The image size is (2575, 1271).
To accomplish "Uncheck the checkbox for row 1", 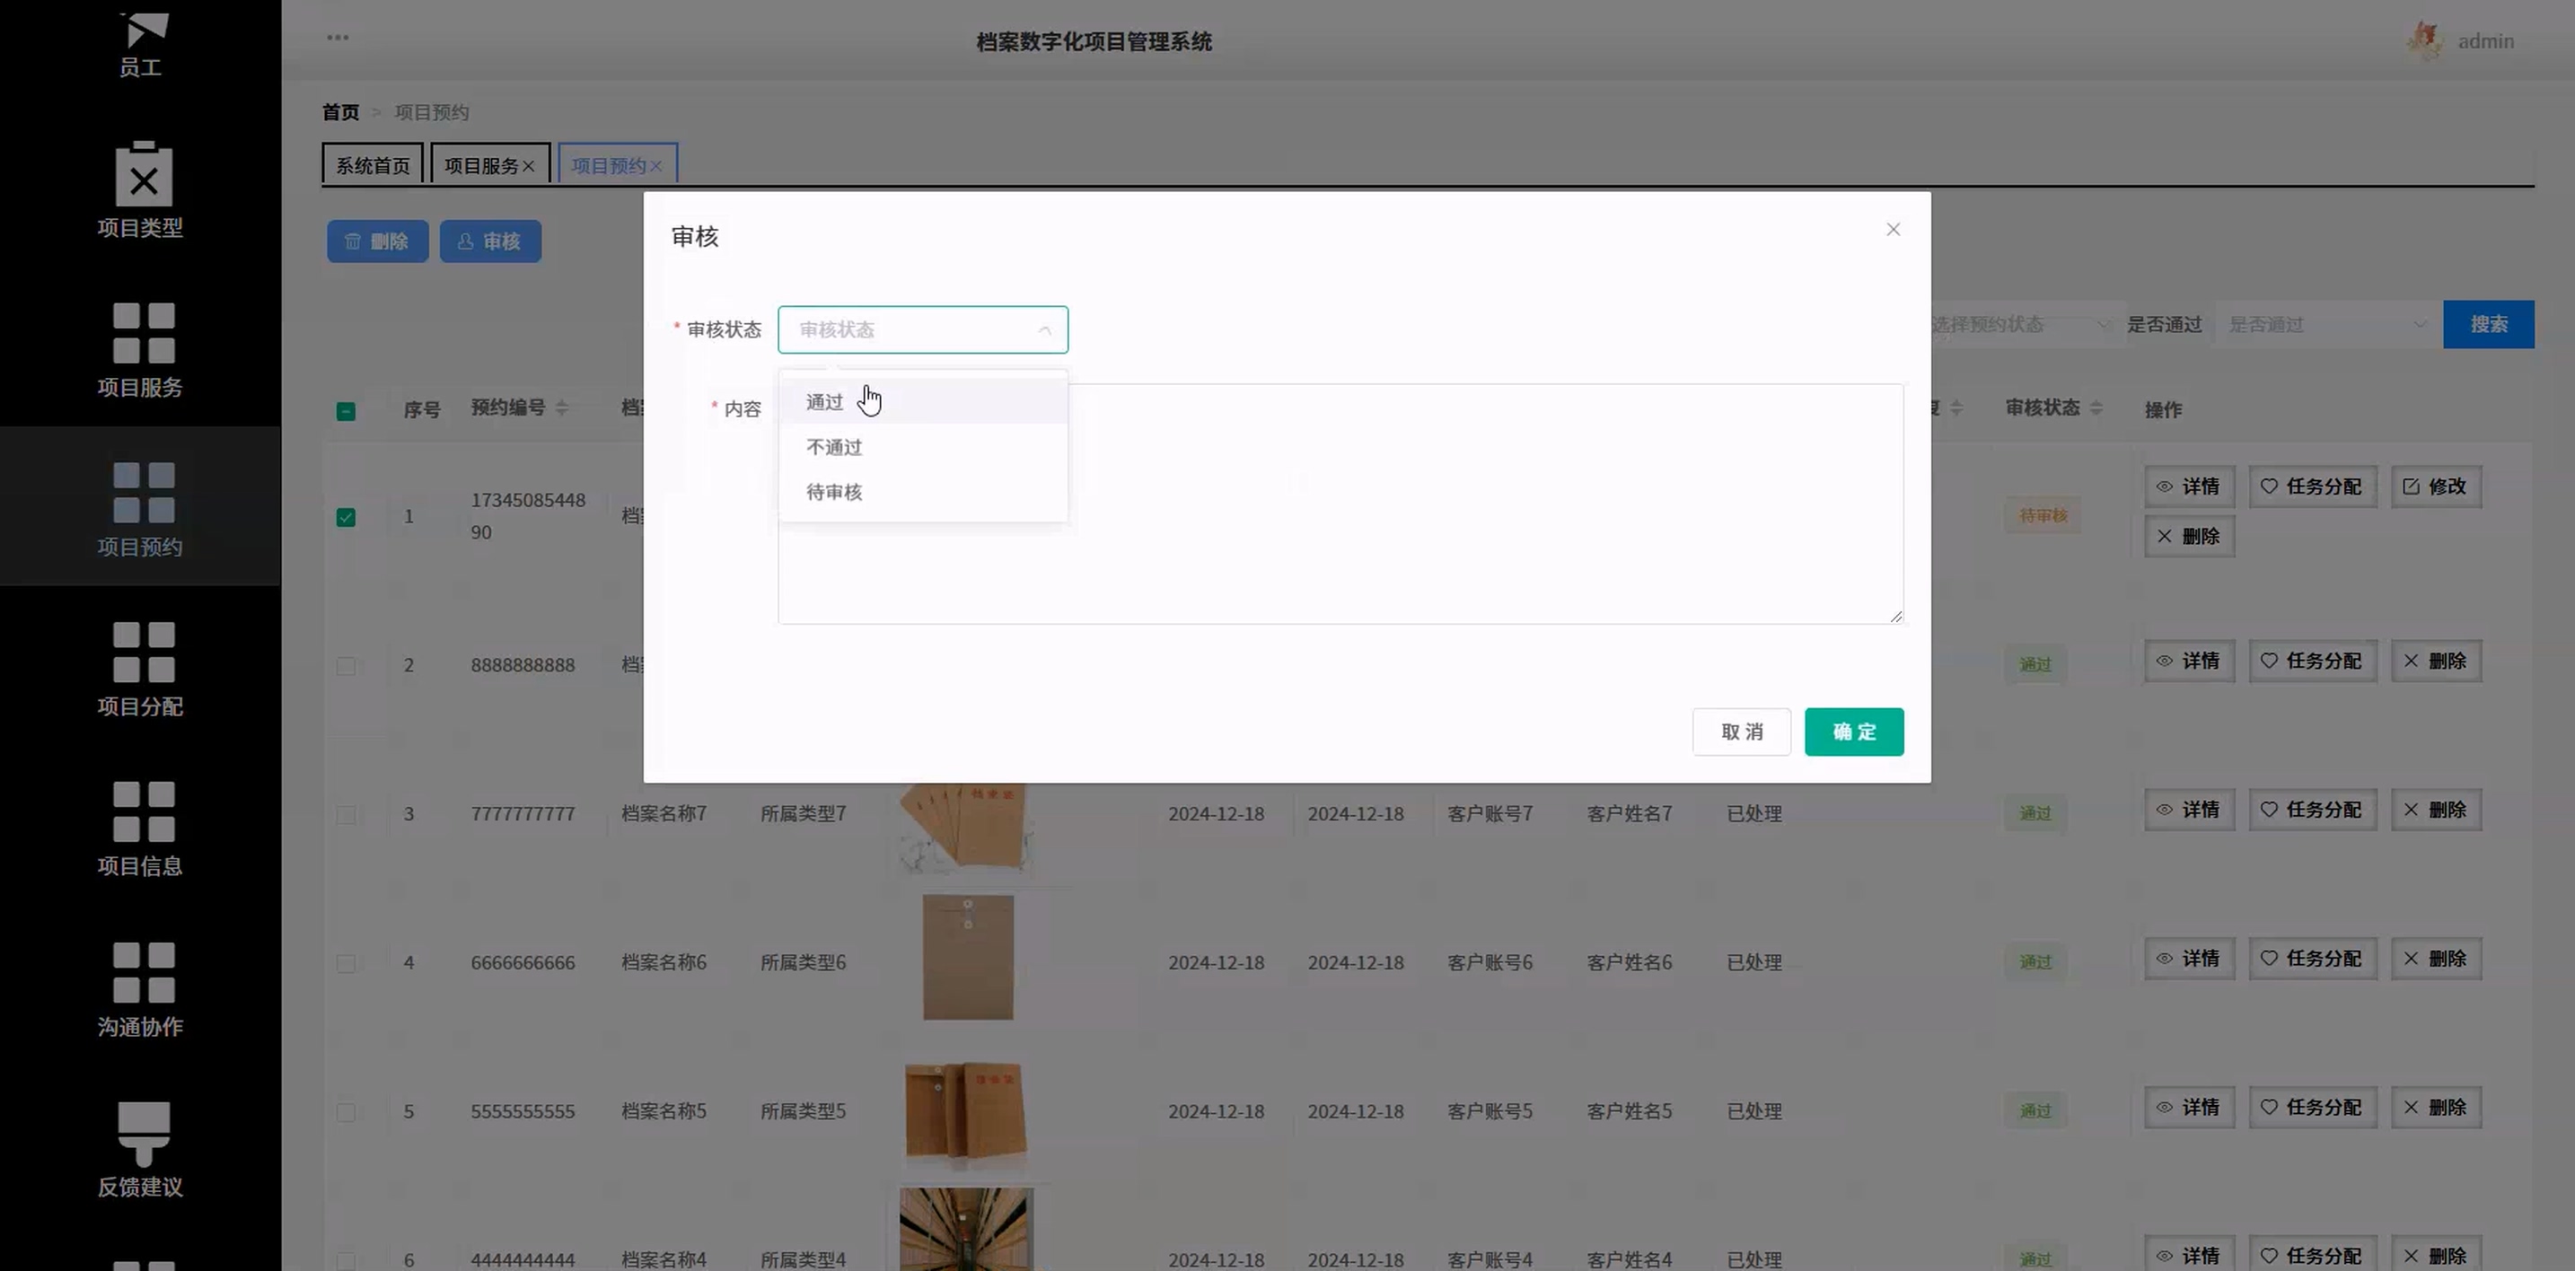I will coord(346,518).
